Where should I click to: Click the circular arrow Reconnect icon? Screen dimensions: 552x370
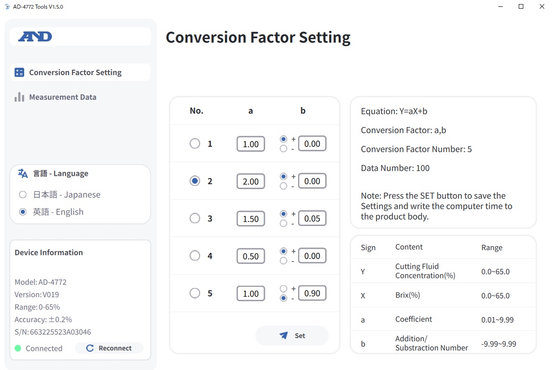pos(90,348)
